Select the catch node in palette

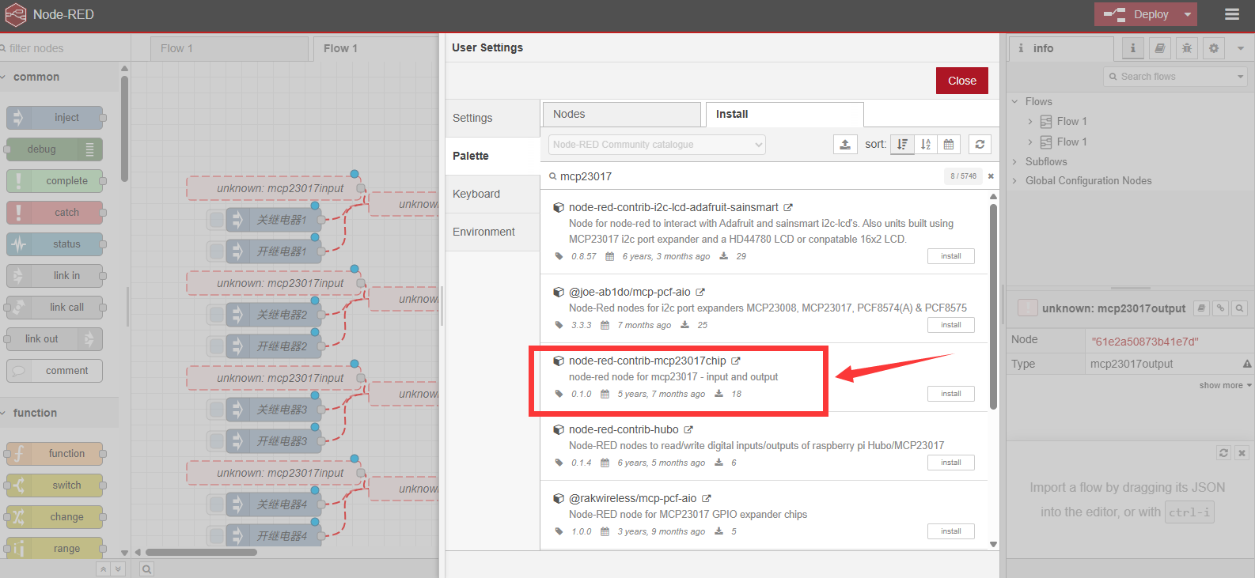click(x=55, y=213)
